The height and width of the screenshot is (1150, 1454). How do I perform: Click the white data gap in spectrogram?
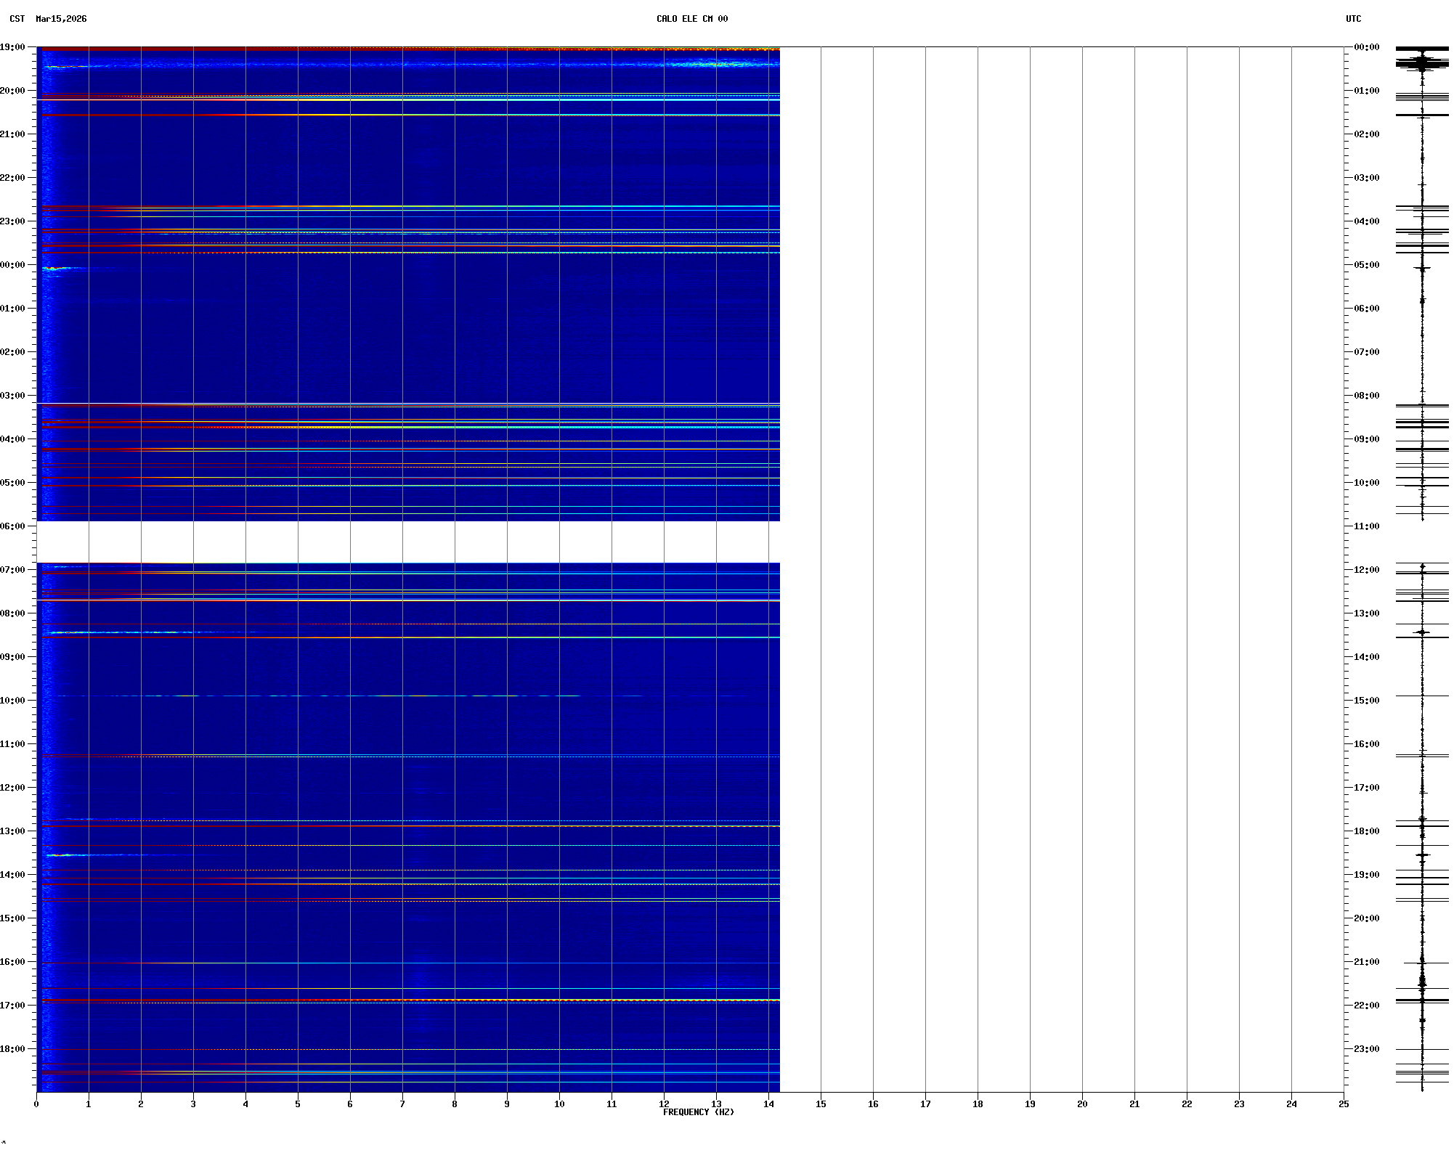407,542
